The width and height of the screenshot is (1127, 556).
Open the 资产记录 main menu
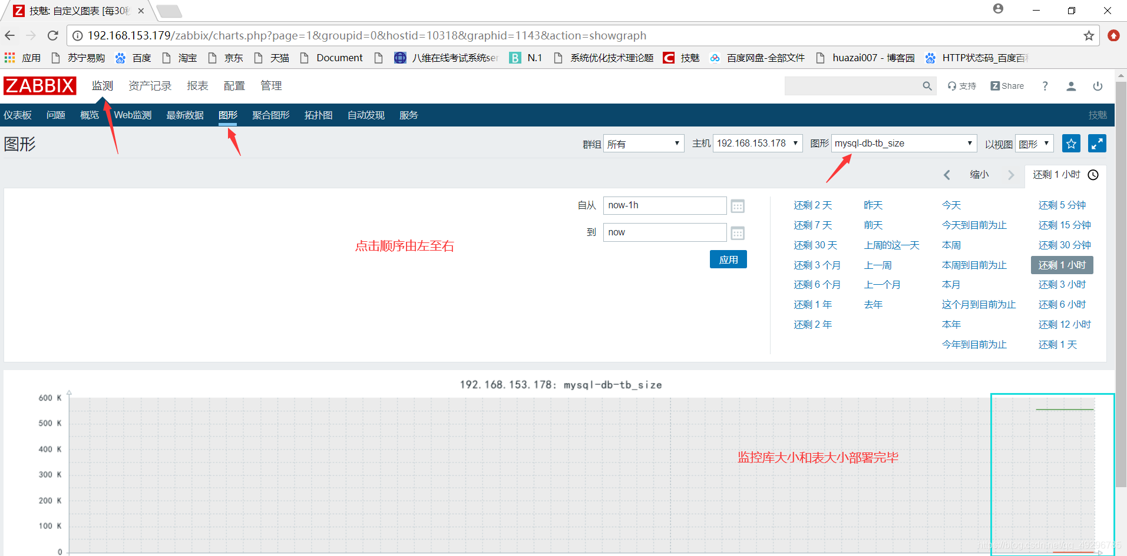[150, 86]
